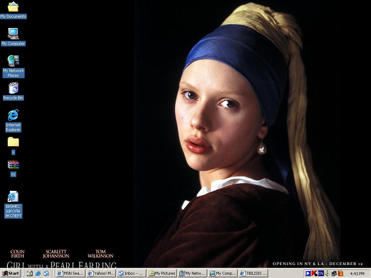The height and width of the screenshot is (278, 371).
Task: Click the network connection tray icon
Action: (334, 274)
